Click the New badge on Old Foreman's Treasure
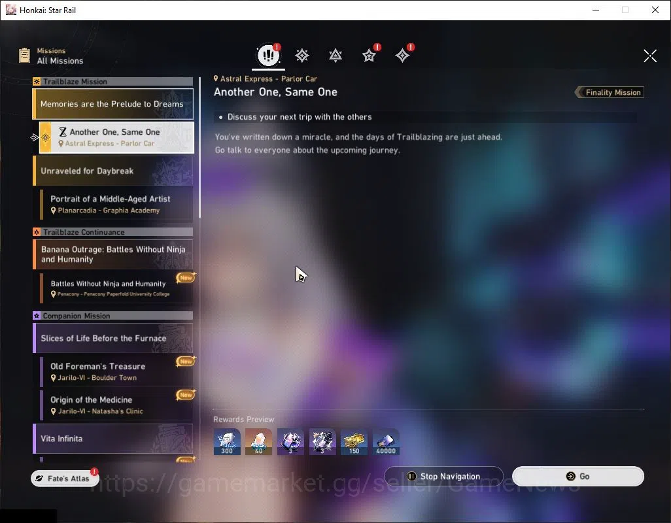The image size is (671, 523). pyautogui.click(x=186, y=362)
